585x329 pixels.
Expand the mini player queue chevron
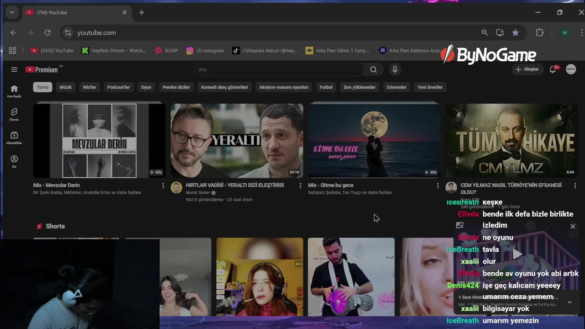[569, 302]
